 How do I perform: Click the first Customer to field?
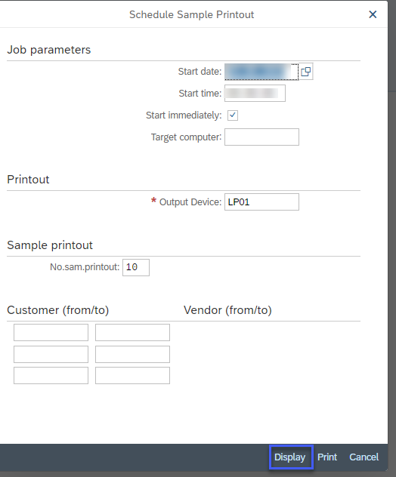click(132, 332)
